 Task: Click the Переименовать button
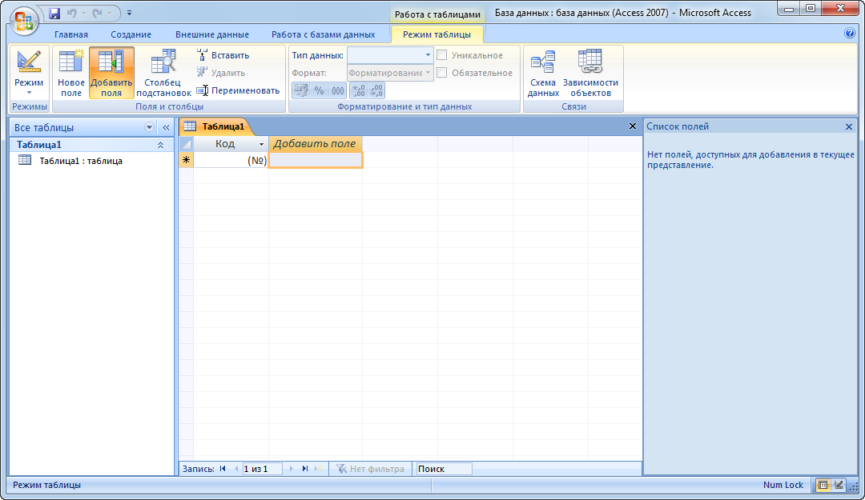coord(238,90)
